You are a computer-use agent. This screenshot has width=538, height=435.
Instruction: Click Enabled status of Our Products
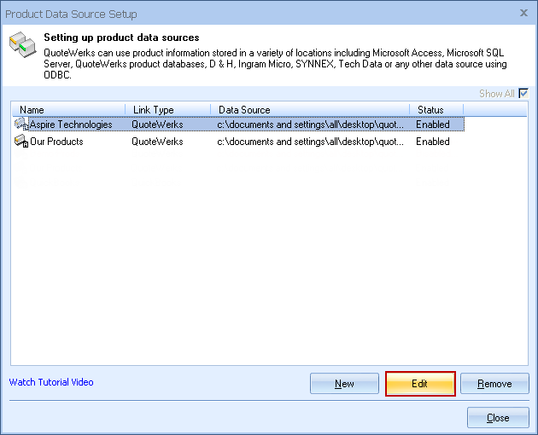pos(432,142)
